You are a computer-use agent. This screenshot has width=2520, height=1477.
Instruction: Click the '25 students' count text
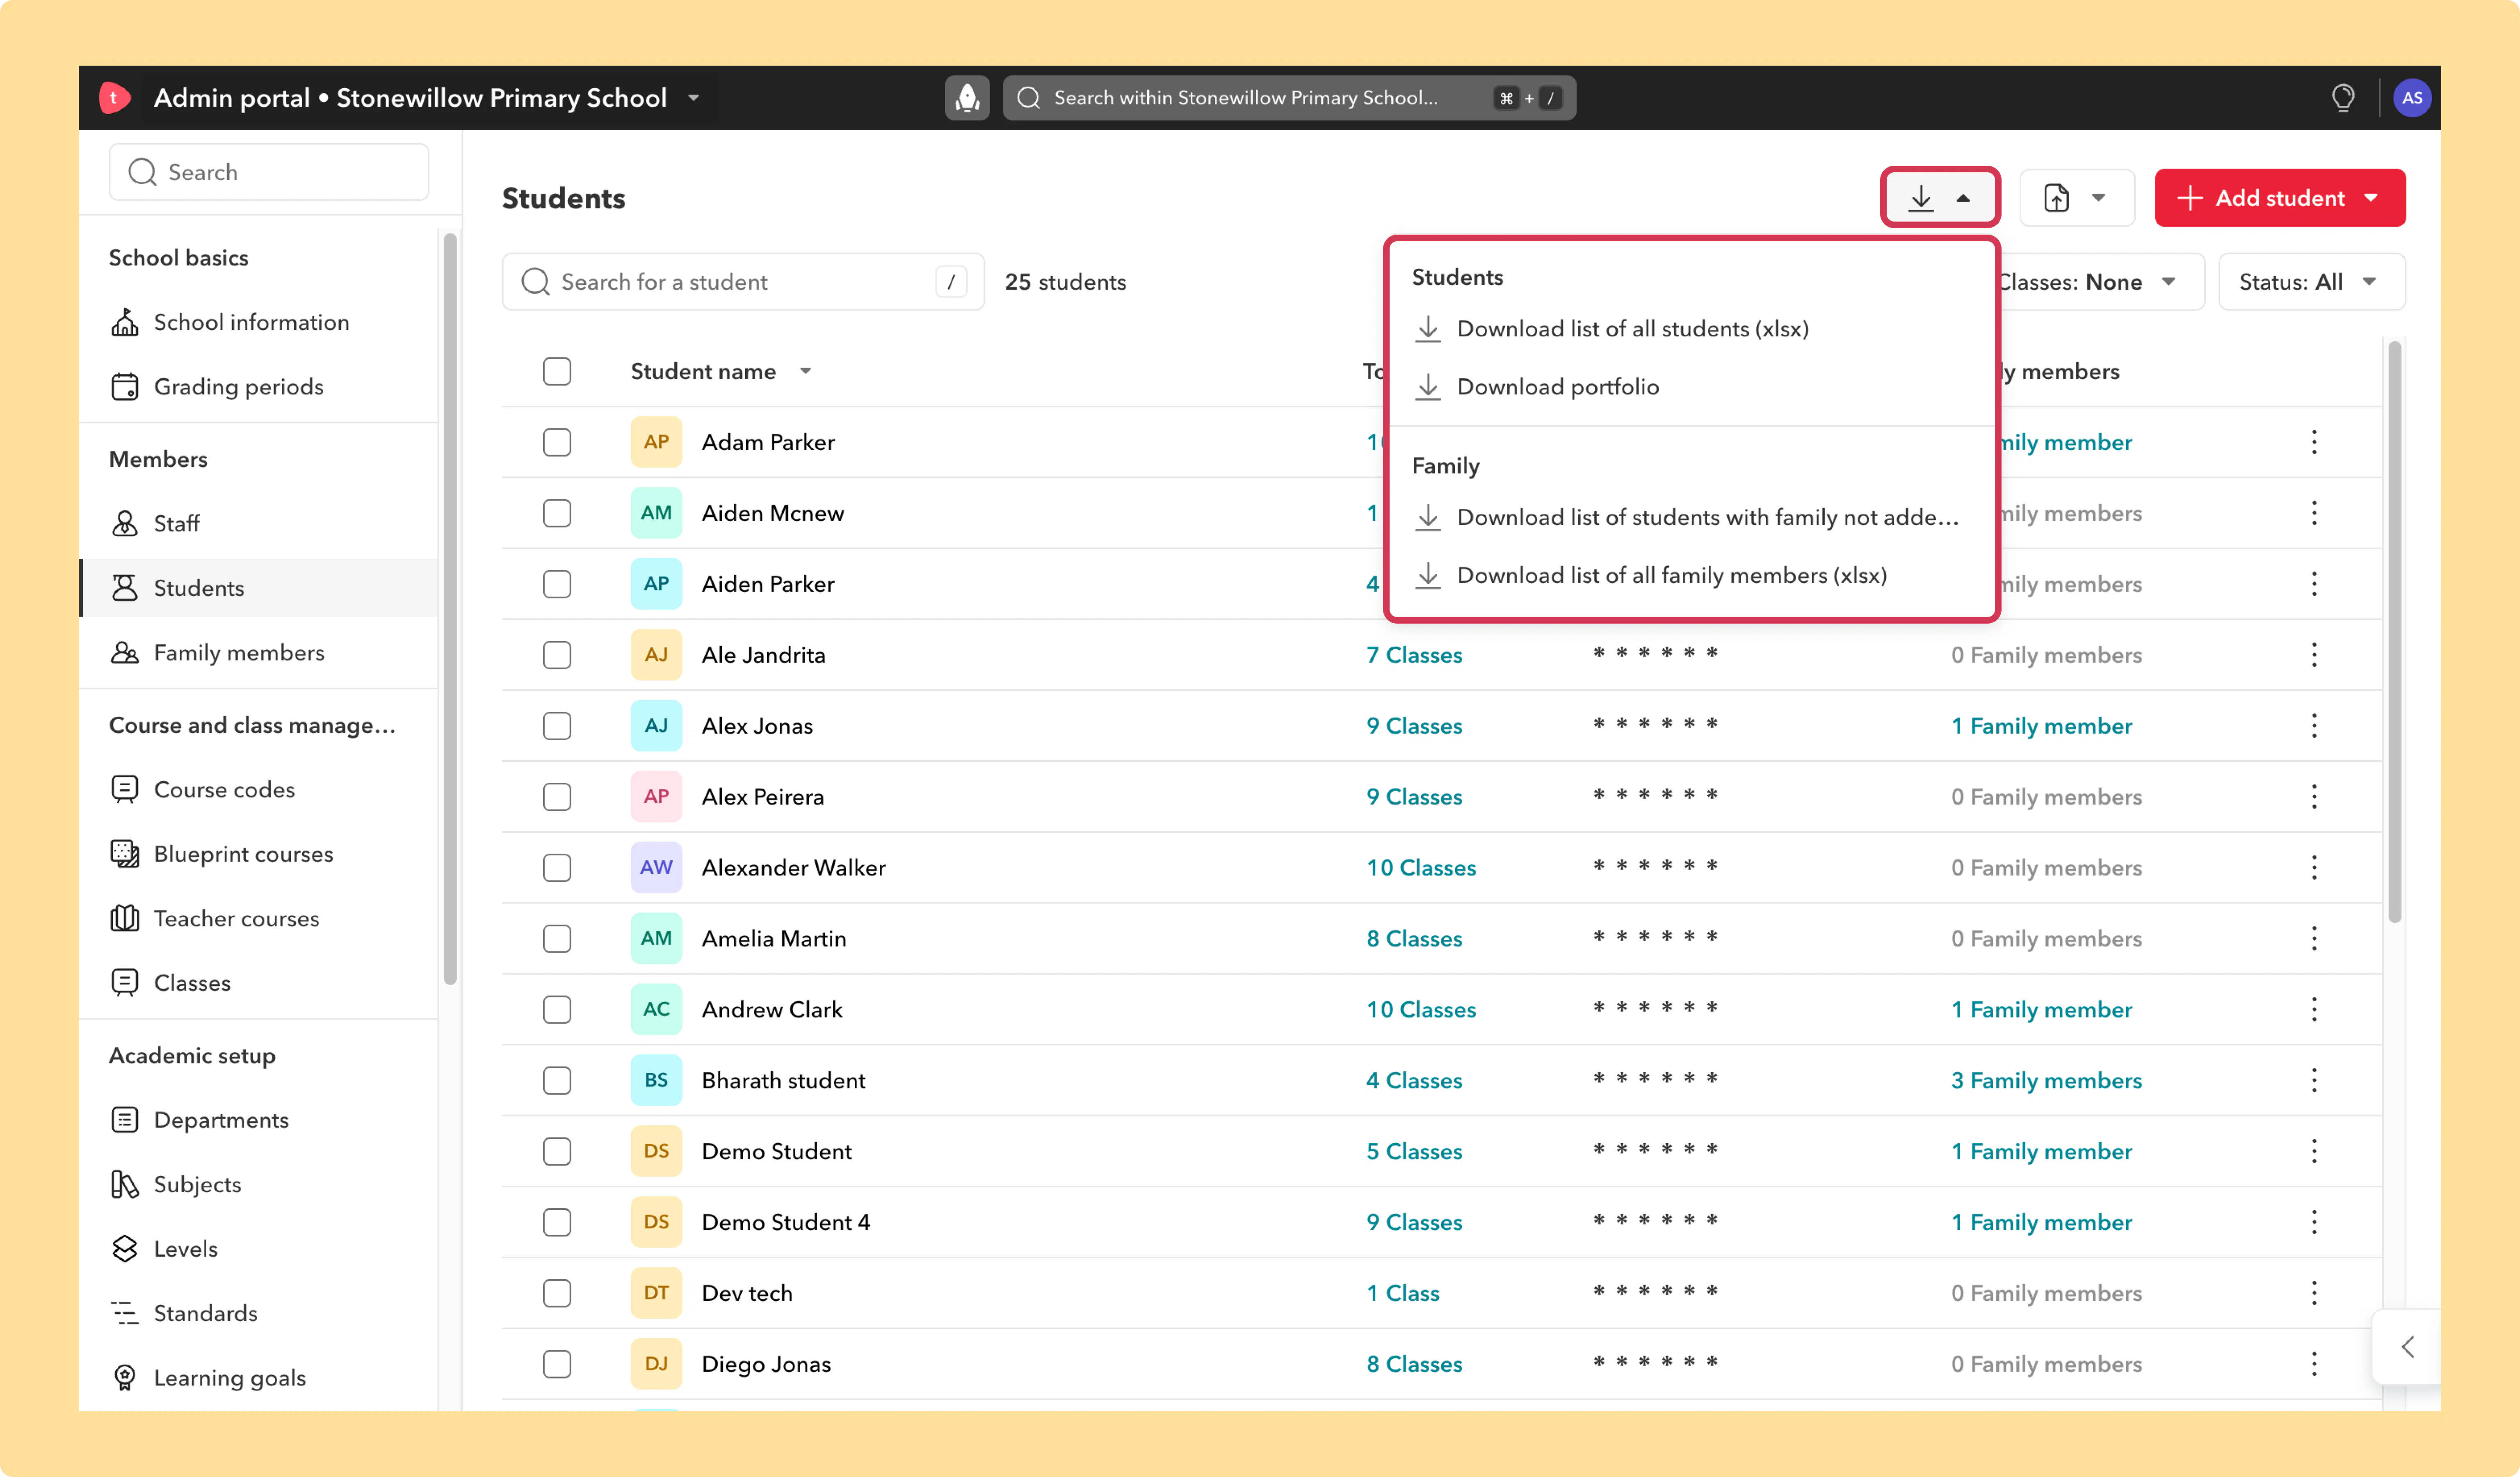pyautogui.click(x=1065, y=282)
